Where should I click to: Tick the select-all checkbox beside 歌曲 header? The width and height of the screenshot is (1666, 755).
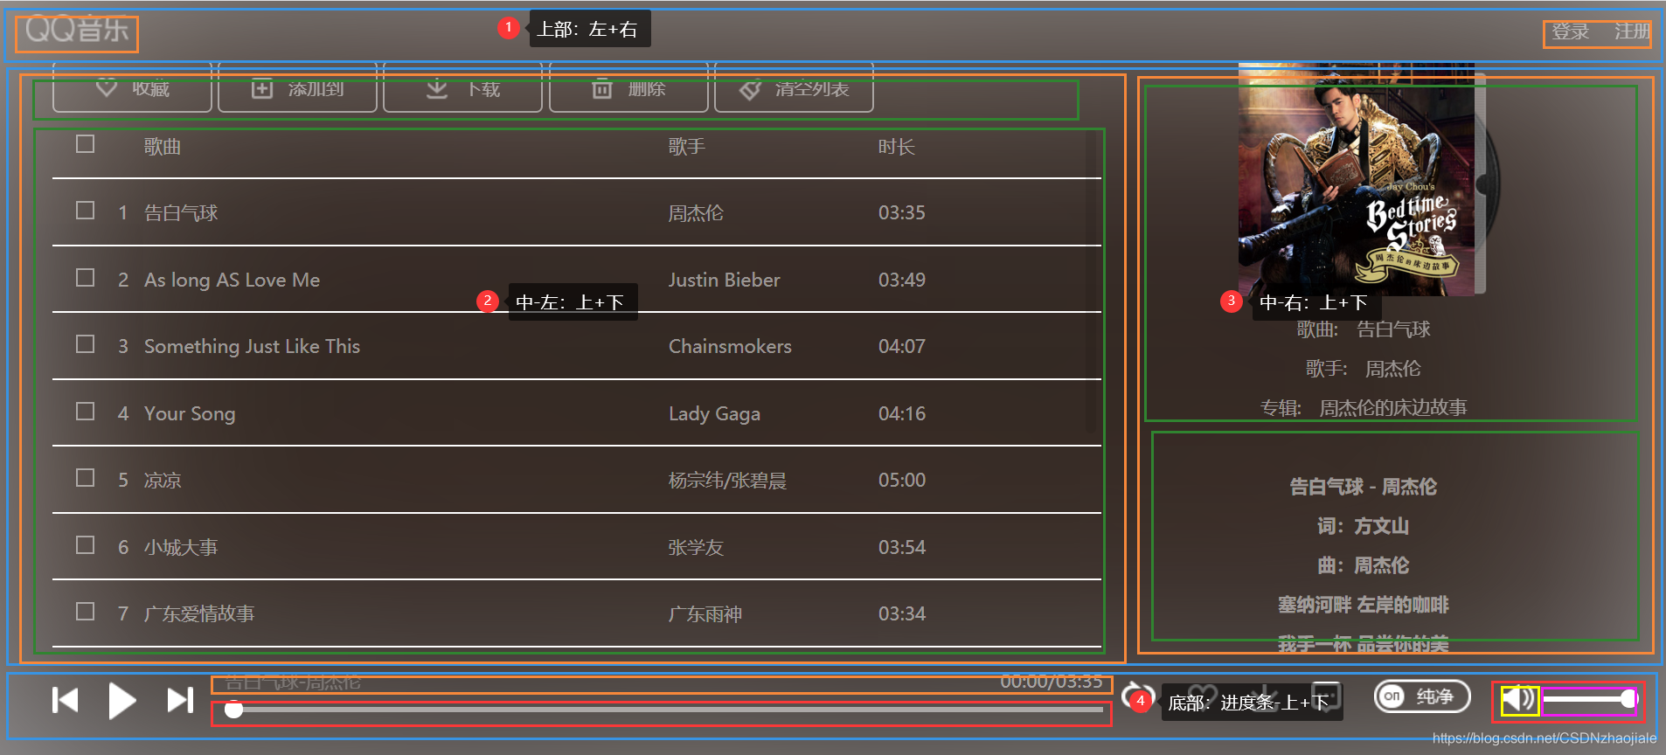click(85, 144)
